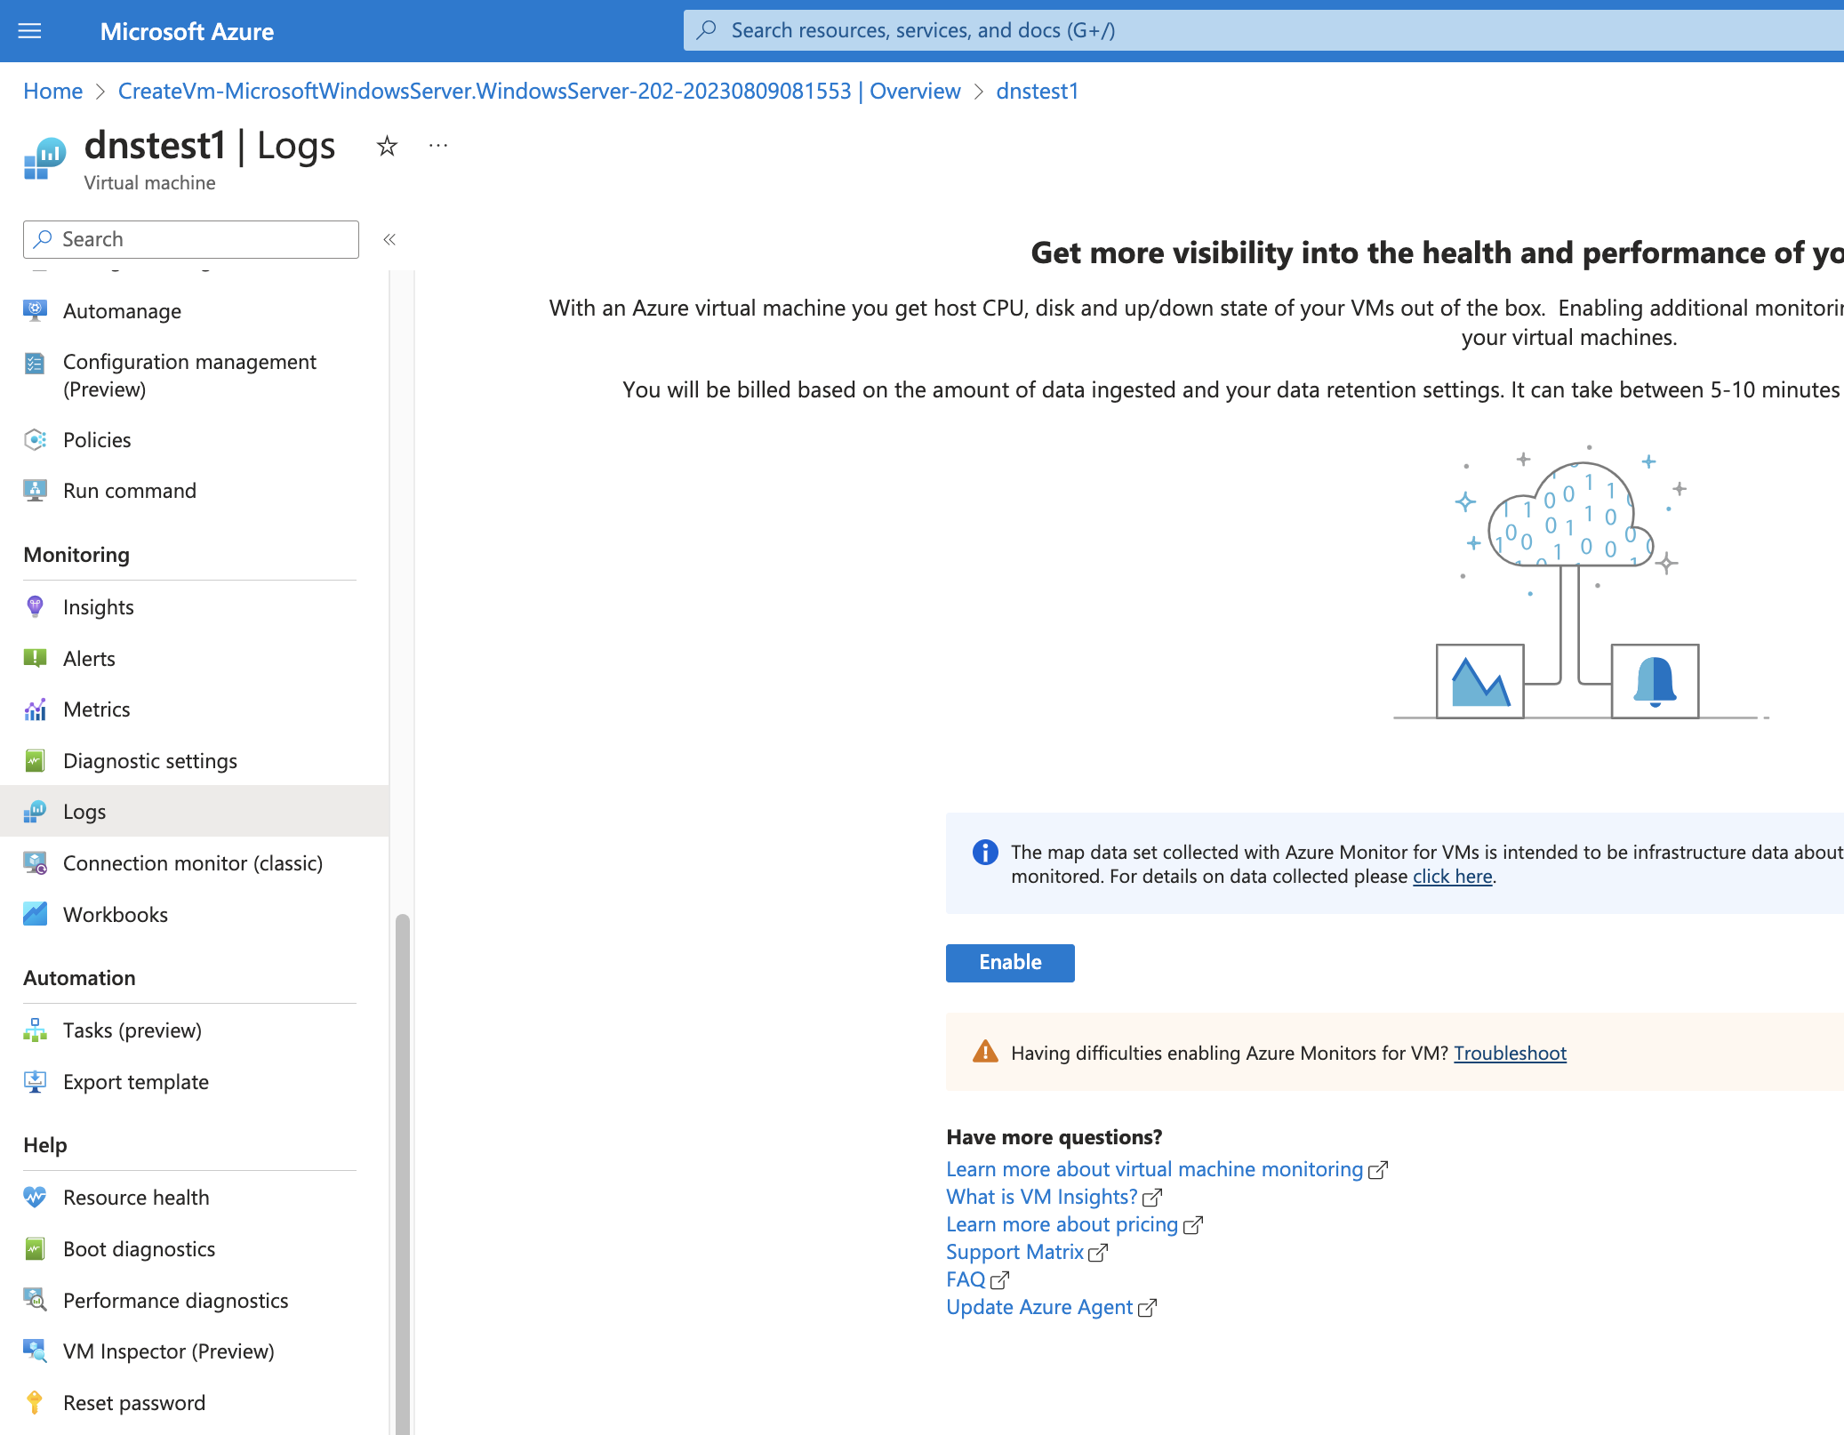Follow the 'click here' data details link
The width and height of the screenshot is (1844, 1435).
click(x=1452, y=876)
